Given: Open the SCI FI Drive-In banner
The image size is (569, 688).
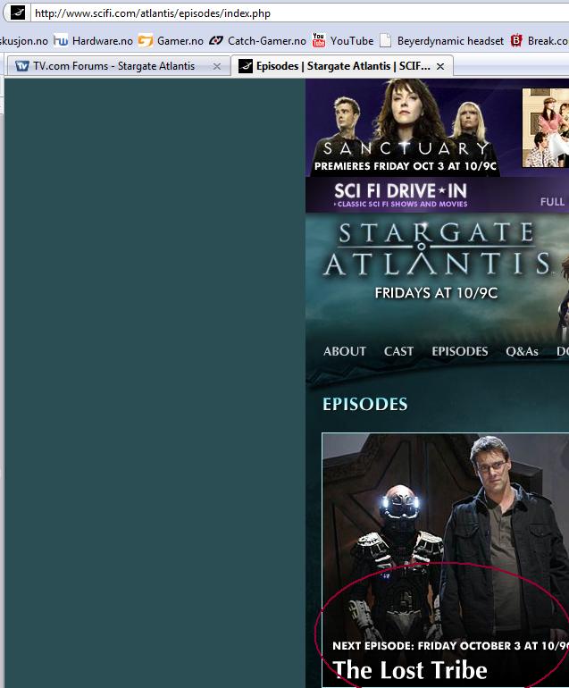Looking at the screenshot, I should point(400,195).
